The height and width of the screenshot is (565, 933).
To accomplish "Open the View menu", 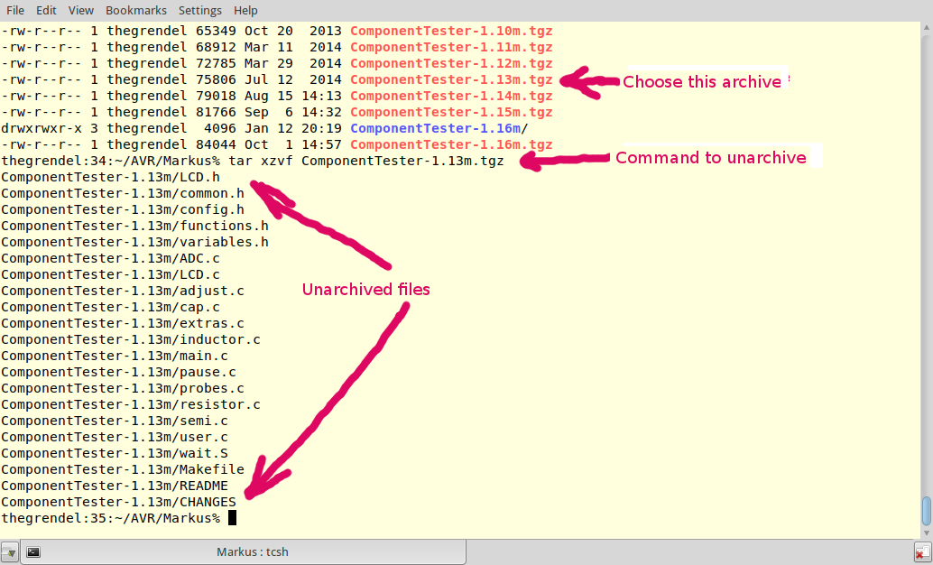I will [79, 10].
